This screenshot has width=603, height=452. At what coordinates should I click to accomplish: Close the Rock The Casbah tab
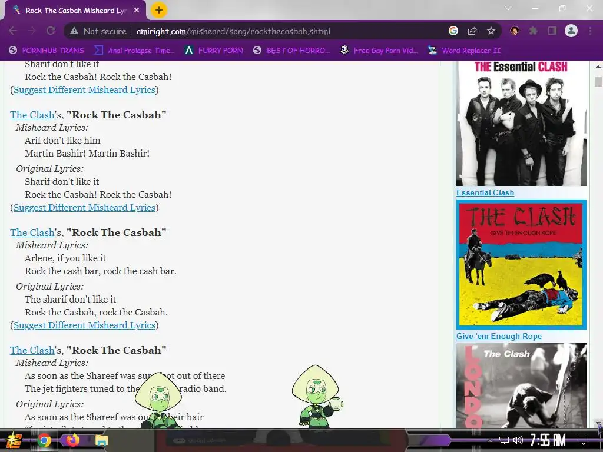click(137, 11)
